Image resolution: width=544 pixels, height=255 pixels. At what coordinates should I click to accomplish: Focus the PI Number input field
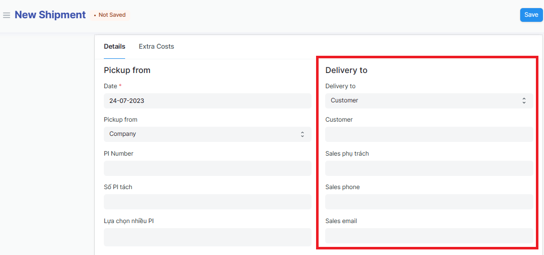[x=207, y=168]
